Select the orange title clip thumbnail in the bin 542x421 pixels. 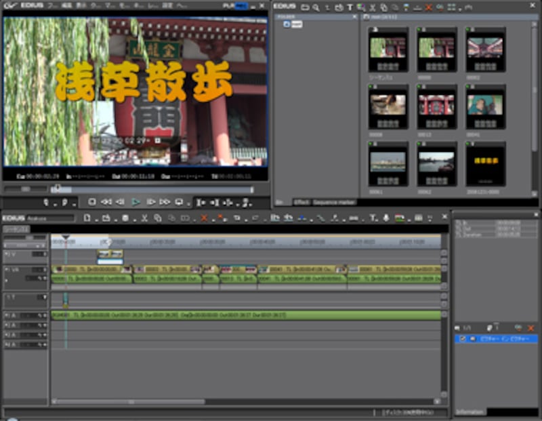pos(484,163)
